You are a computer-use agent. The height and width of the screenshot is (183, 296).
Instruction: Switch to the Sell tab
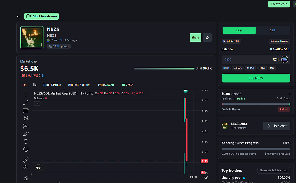click(x=272, y=30)
